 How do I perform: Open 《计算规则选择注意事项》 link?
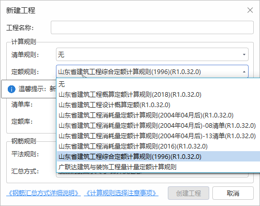(x=121, y=193)
